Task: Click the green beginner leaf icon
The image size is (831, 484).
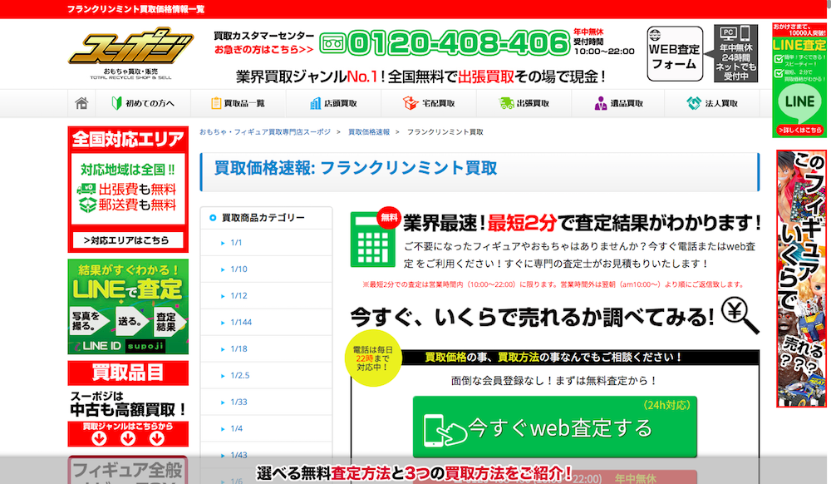Action: (116, 103)
